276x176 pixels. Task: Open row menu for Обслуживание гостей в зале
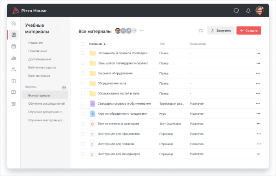tap(258, 94)
